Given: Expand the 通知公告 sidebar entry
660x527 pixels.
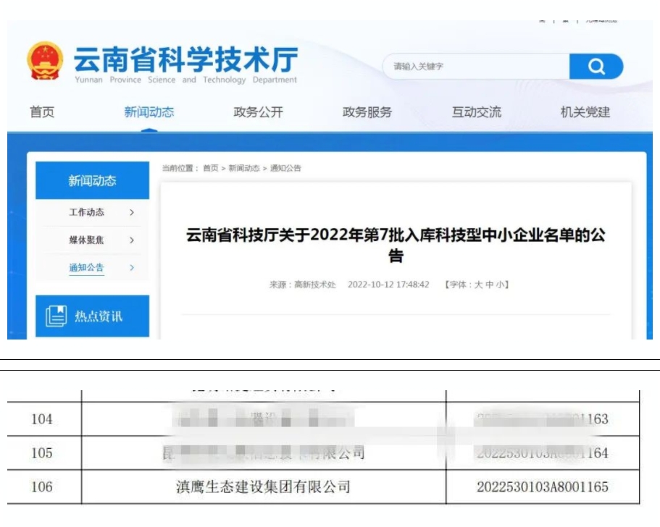Looking at the screenshot, I should (x=87, y=266).
